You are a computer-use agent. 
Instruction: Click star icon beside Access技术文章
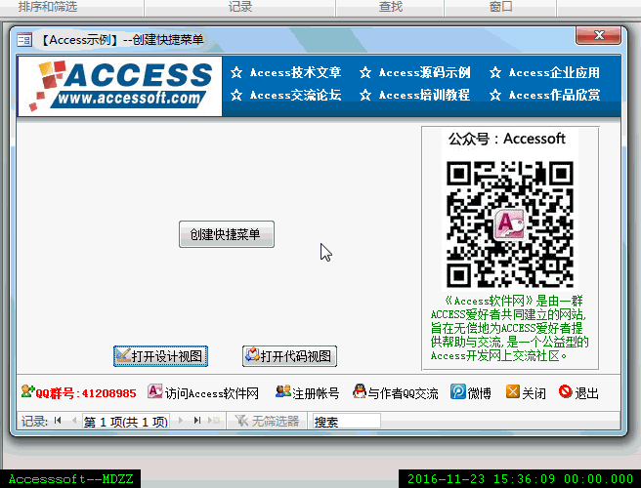[x=236, y=72]
